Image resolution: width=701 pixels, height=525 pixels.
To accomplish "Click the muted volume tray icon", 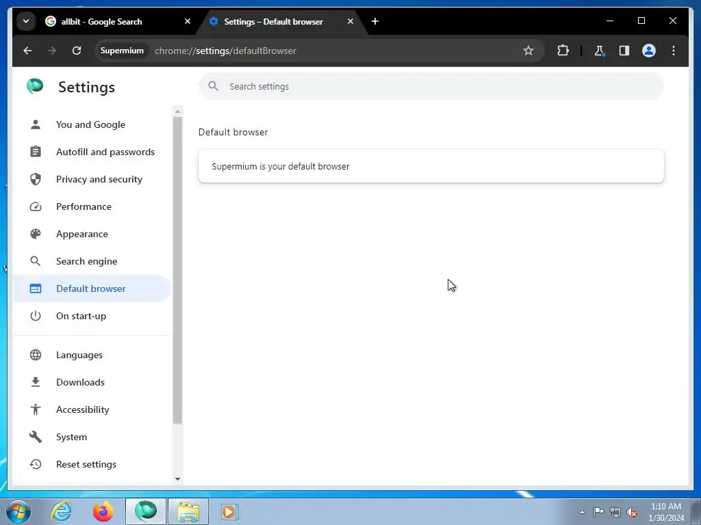I will pyautogui.click(x=632, y=512).
